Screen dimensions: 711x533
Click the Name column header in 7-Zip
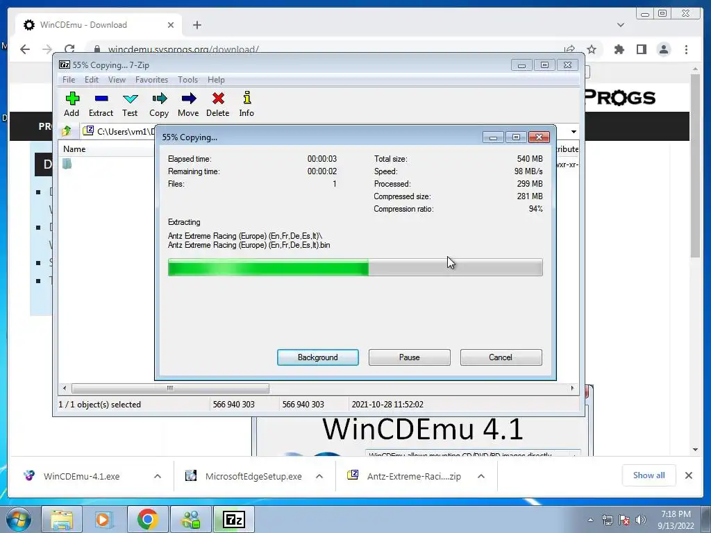coord(74,149)
